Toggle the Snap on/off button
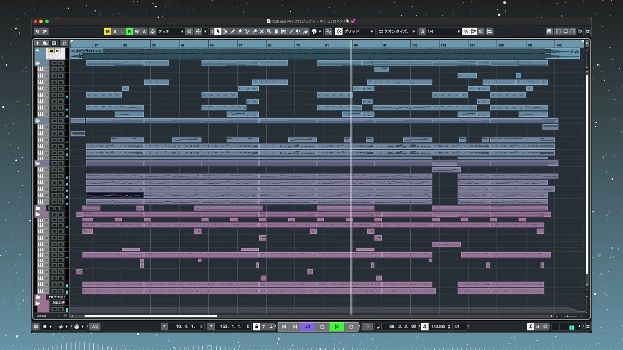Image resolution: width=623 pixels, height=350 pixels. tap(339, 31)
